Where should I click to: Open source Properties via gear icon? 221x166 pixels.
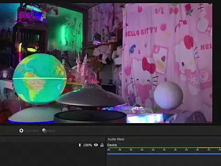[21, 130]
